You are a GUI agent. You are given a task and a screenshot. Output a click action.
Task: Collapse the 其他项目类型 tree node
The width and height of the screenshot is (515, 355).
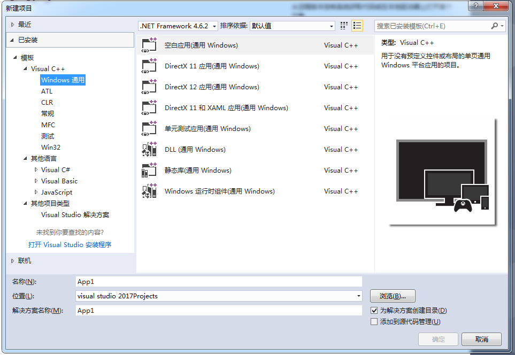(x=25, y=203)
